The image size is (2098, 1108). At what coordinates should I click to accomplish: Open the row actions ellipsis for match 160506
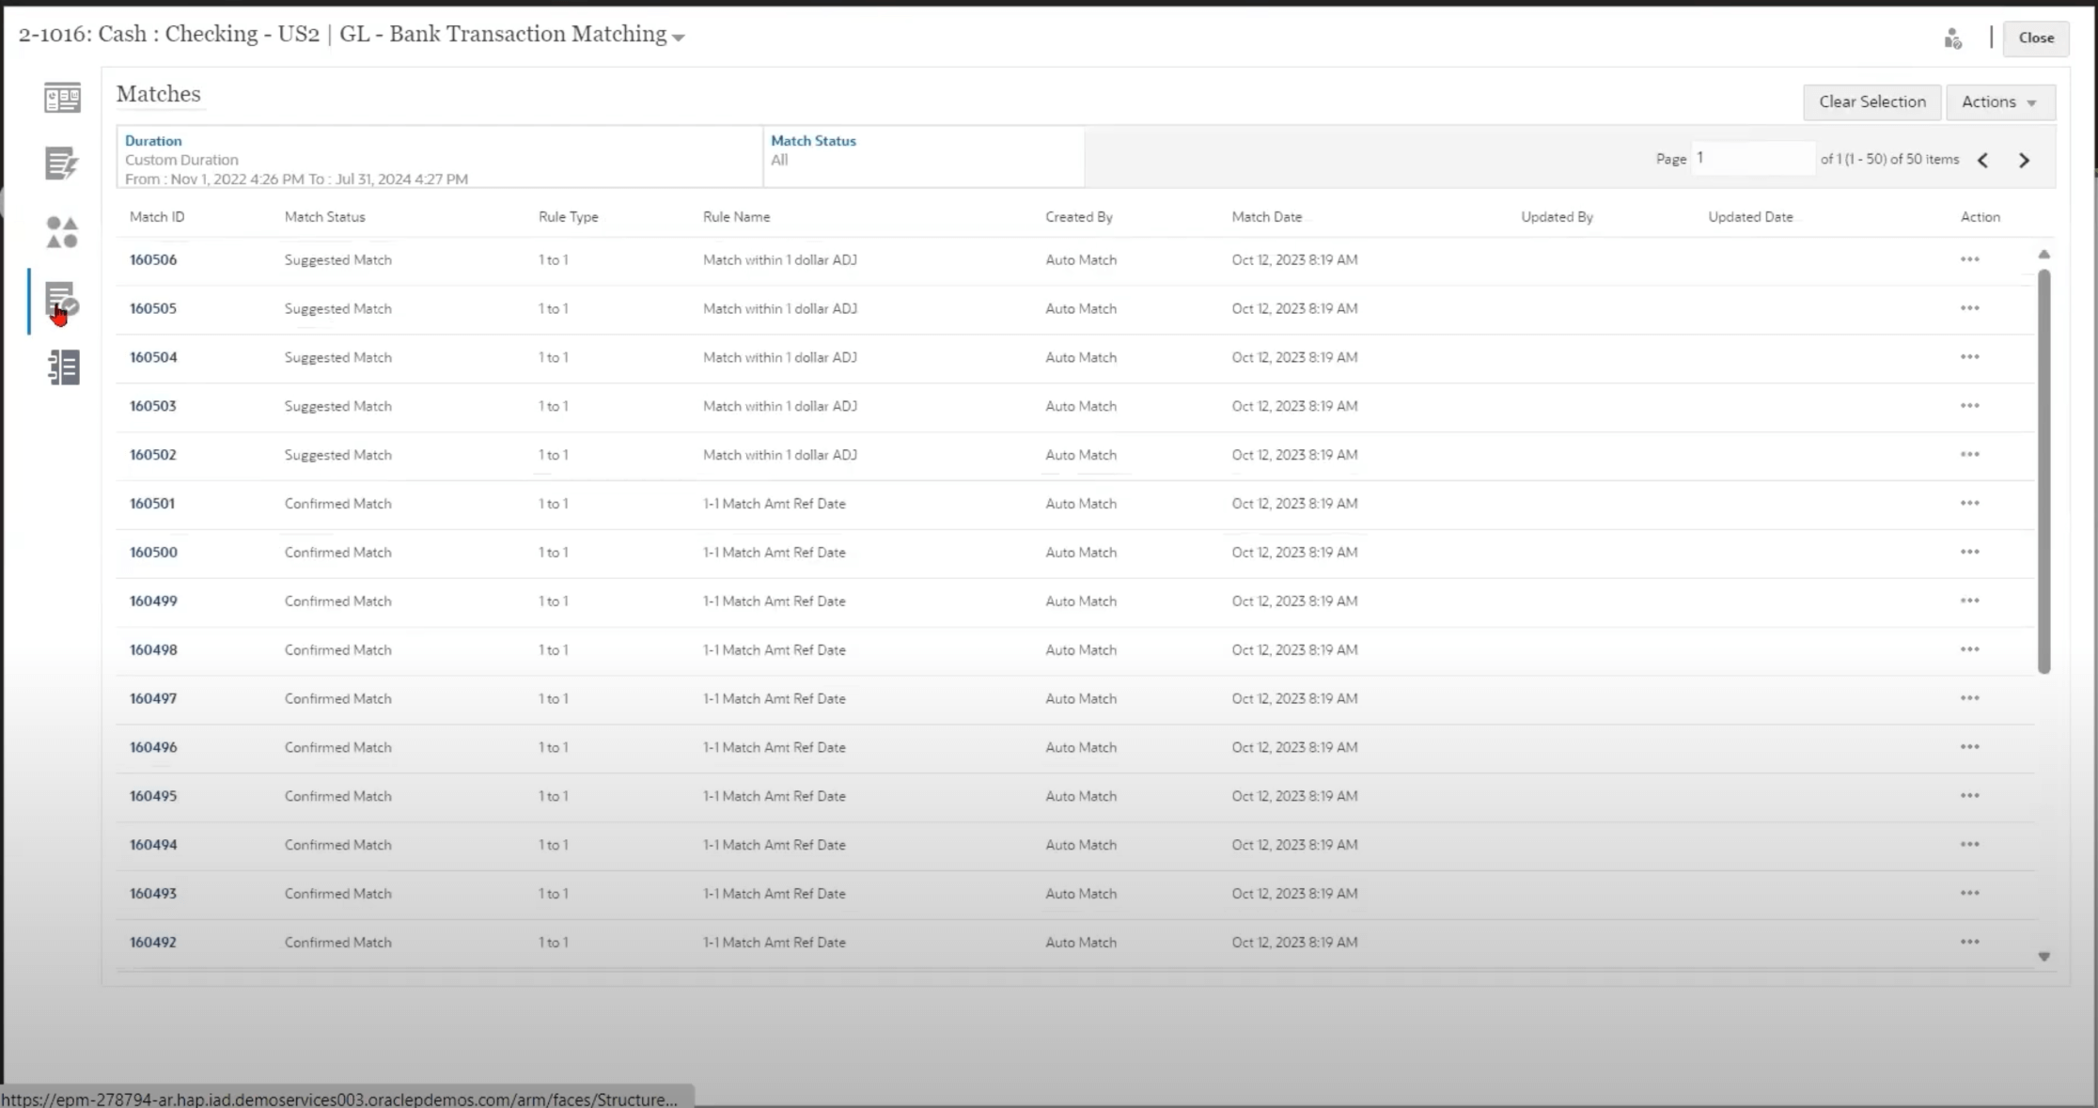point(1969,259)
